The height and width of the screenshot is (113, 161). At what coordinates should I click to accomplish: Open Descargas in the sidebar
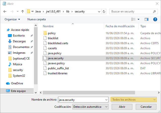[x=17, y=41]
